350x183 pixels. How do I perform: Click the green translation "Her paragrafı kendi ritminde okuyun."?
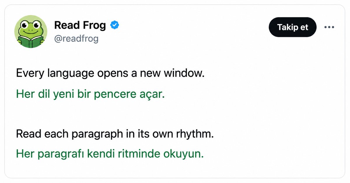pos(110,154)
